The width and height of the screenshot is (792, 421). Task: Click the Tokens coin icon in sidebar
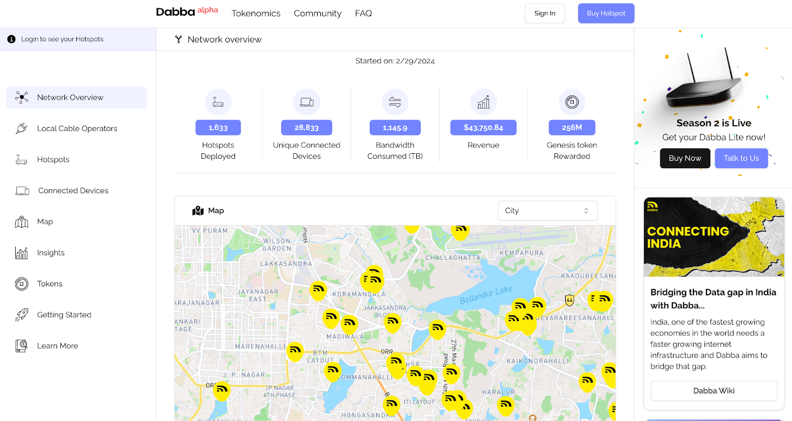21,284
